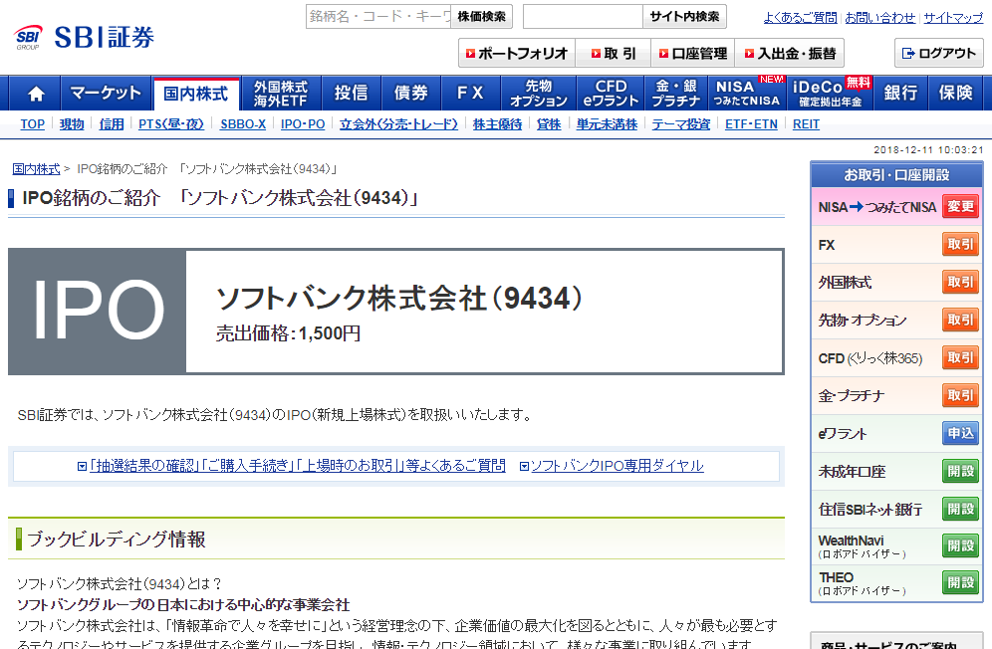992x649 pixels.
Task: Click the SBI証券 logo
Action: (x=84, y=37)
